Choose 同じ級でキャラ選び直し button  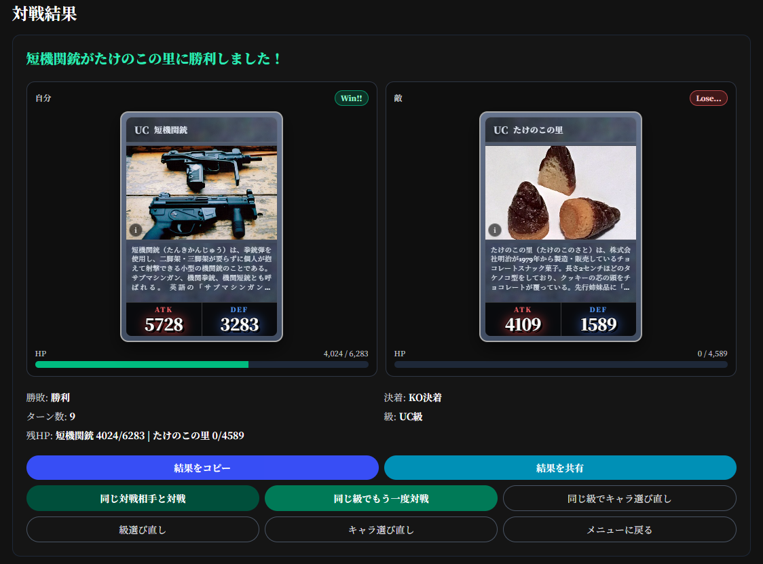coord(619,498)
